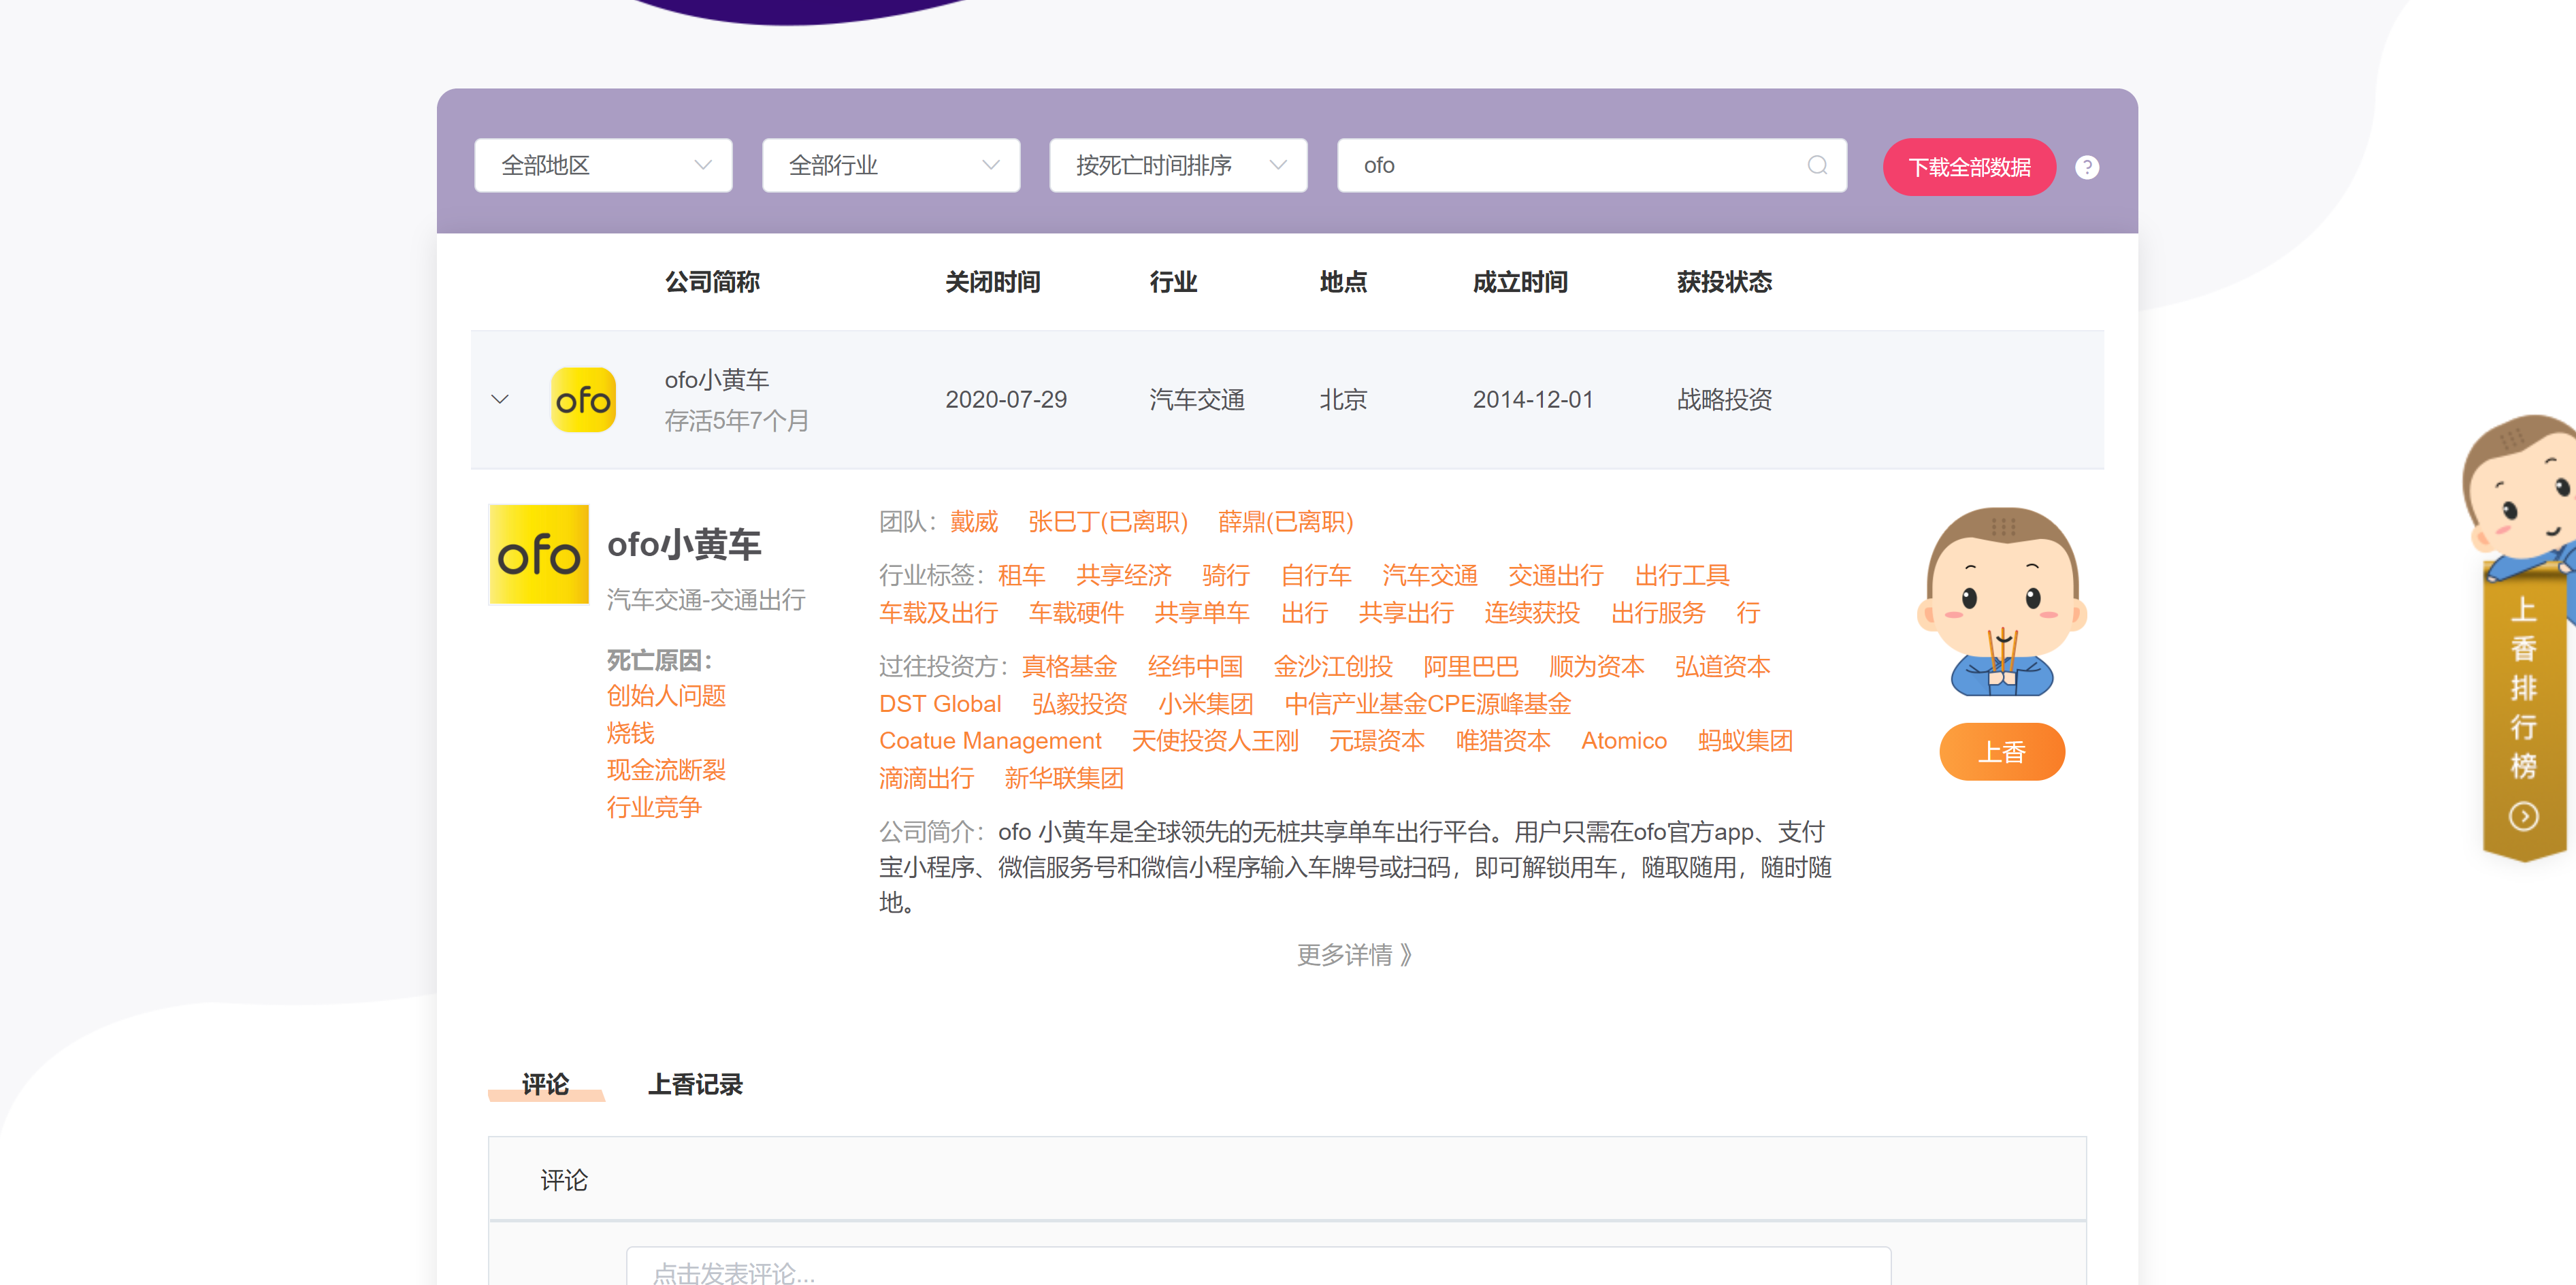The height and width of the screenshot is (1285, 2576).
Task: Open team member 张巳丁(已离职)
Action: (1108, 522)
